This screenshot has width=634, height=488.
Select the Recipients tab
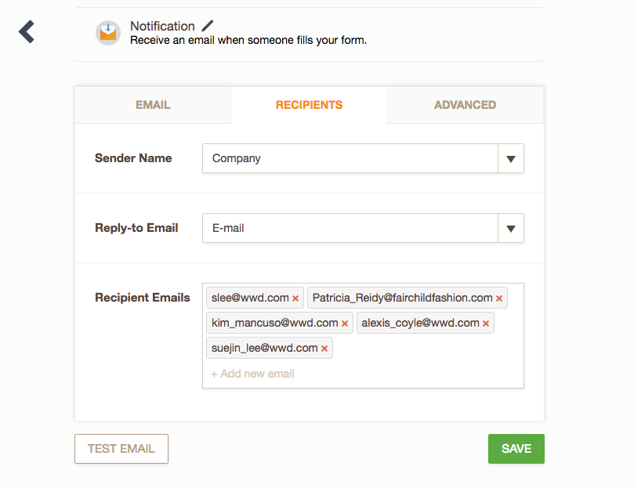309,105
